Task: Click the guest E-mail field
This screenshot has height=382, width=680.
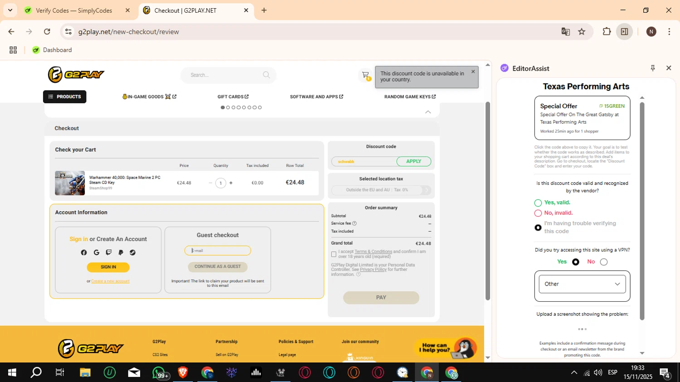Action: click(x=218, y=251)
